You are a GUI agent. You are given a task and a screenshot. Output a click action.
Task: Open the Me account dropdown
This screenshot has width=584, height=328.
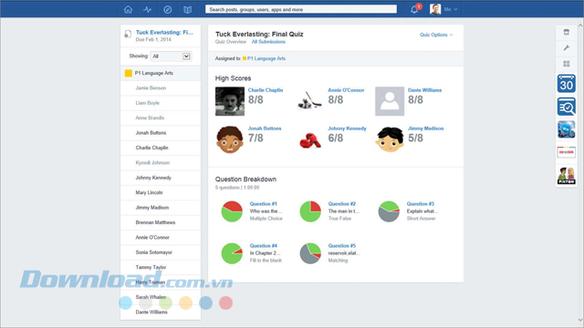point(451,9)
